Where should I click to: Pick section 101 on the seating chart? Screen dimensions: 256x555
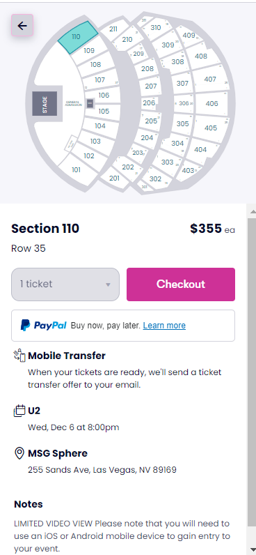pos(78,170)
